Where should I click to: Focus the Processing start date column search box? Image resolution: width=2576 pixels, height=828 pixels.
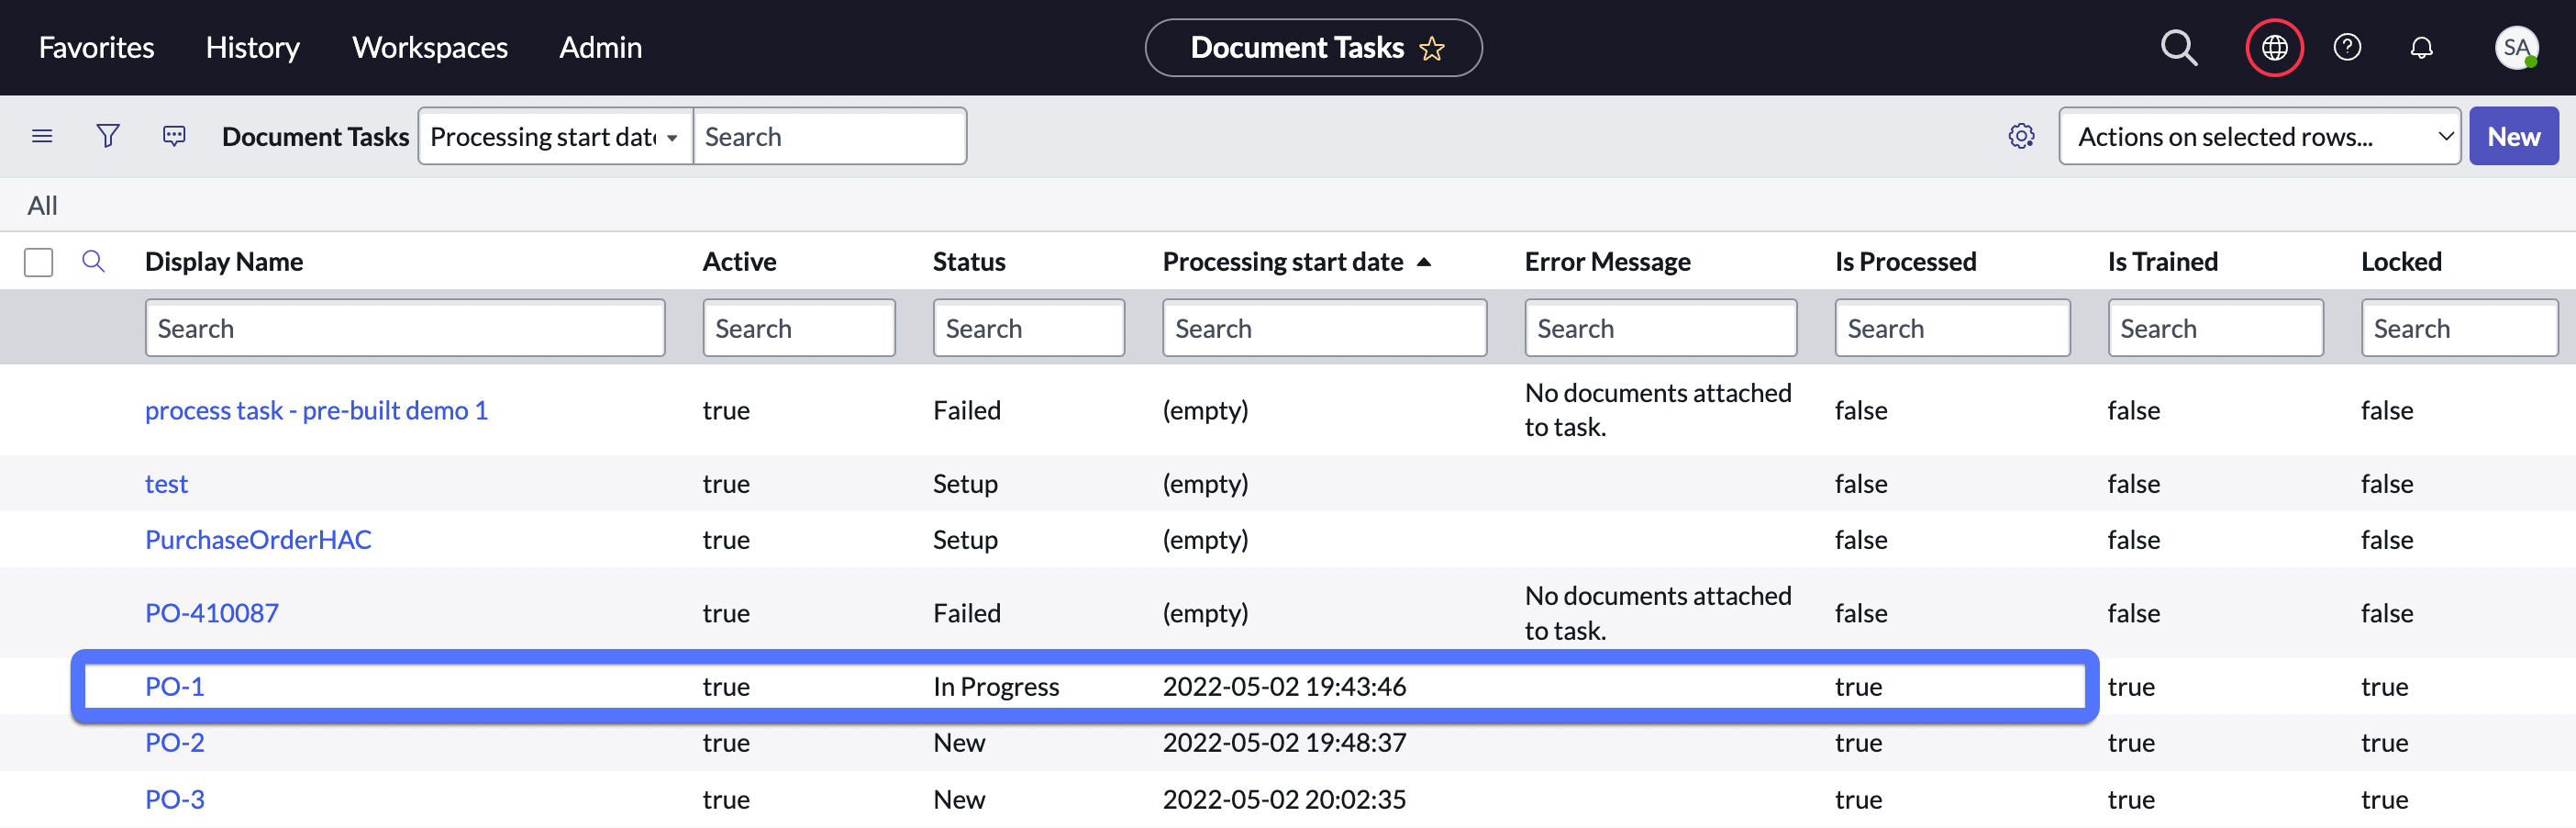tap(1324, 328)
